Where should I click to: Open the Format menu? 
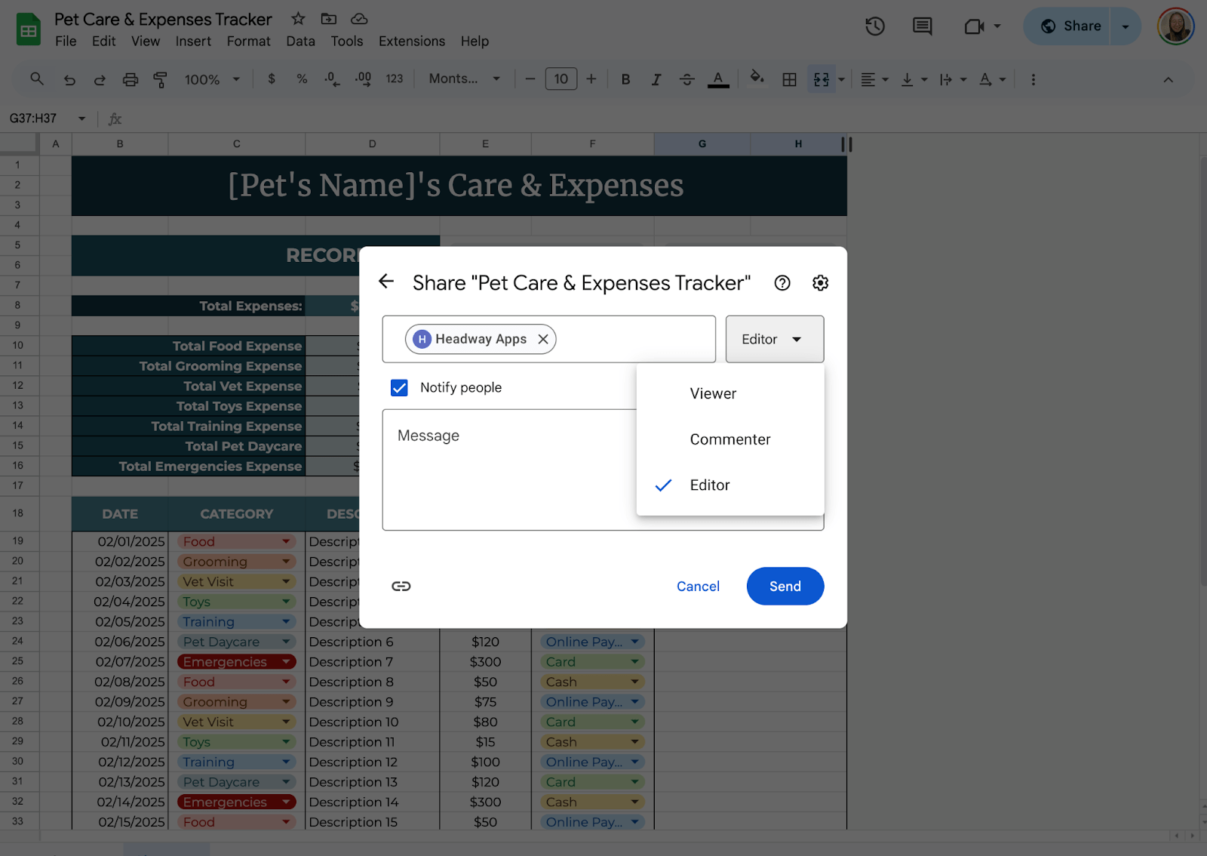point(248,41)
